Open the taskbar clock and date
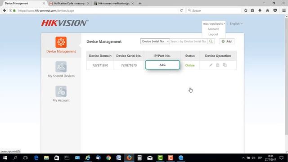The image size is (288, 162). click(270, 158)
